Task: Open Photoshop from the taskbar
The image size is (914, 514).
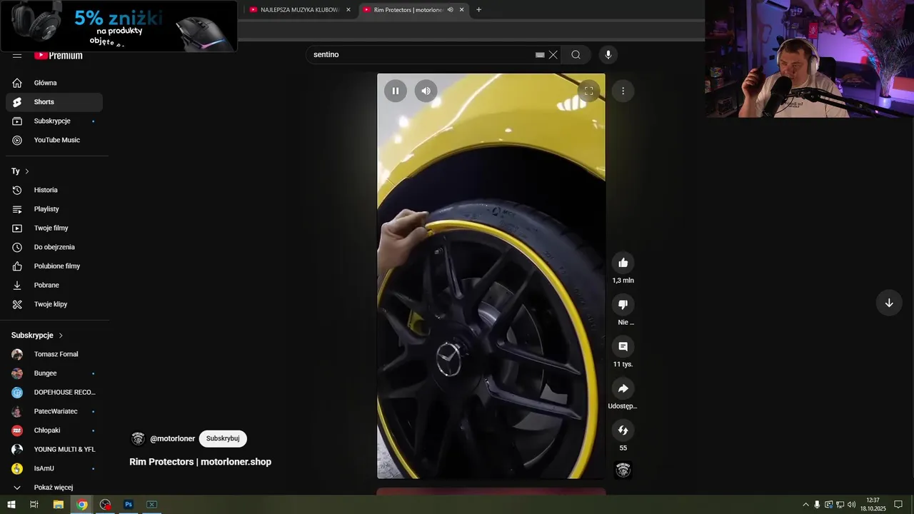Action: point(129,505)
